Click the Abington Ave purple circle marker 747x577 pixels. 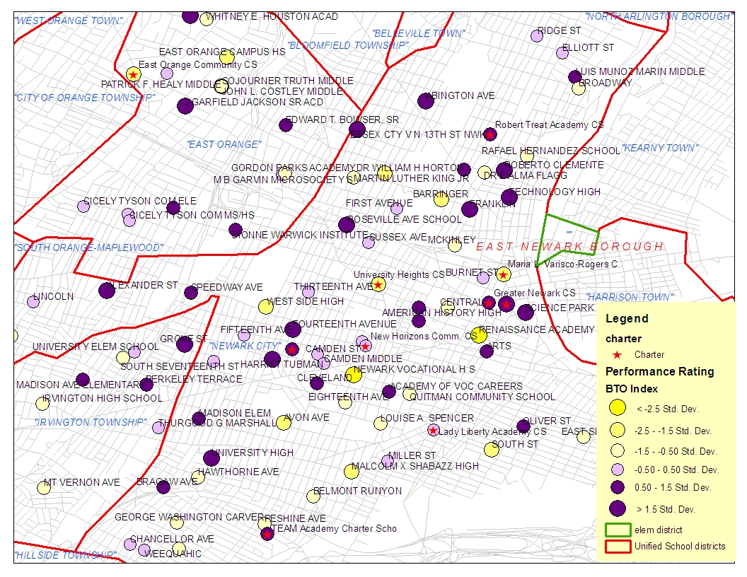pos(425,101)
